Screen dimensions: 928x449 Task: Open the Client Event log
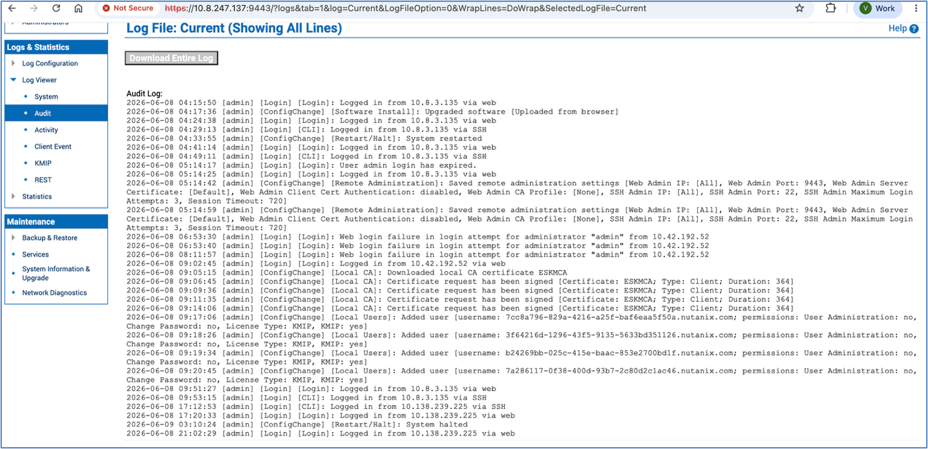(53, 147)
